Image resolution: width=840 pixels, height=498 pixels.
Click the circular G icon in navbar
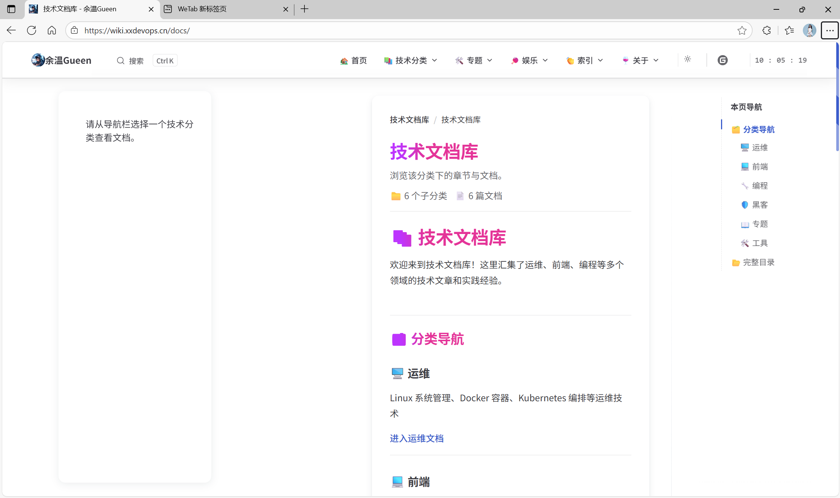point(723,60)
